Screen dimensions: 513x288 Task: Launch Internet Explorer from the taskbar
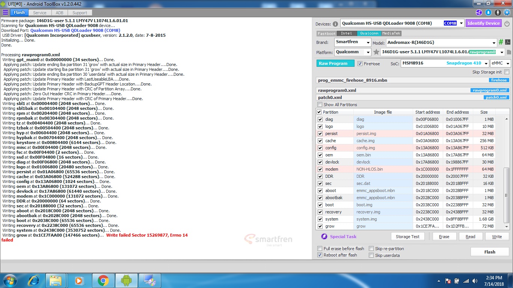[x=34, y=280]
